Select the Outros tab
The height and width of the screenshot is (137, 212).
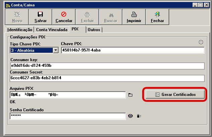tap(94, 30)
